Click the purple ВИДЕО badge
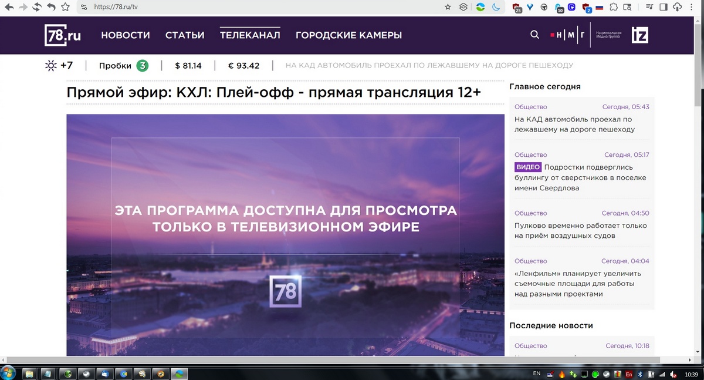The image size is (704, 380). click(x=528, y=167)
